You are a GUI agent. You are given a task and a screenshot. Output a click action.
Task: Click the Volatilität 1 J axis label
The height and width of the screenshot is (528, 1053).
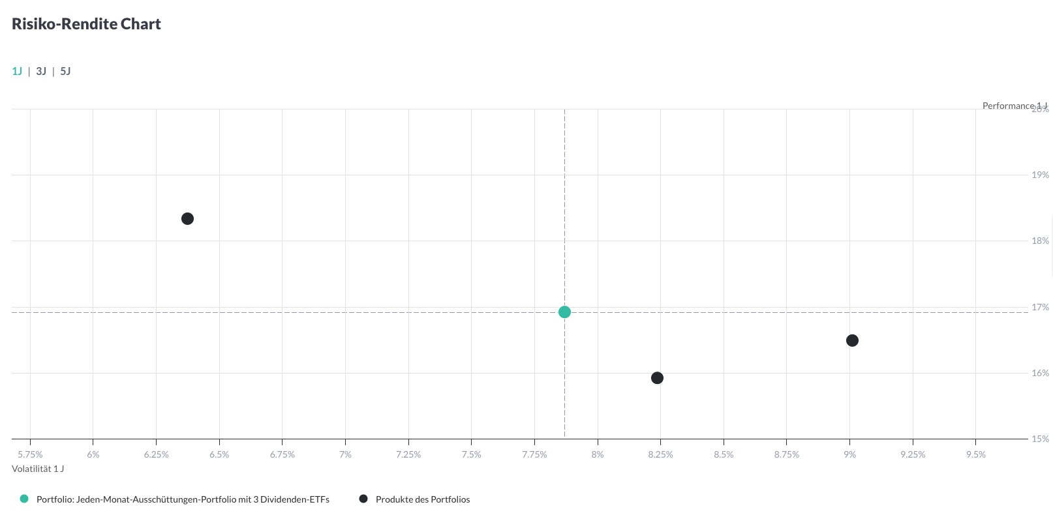pos(38,469)
